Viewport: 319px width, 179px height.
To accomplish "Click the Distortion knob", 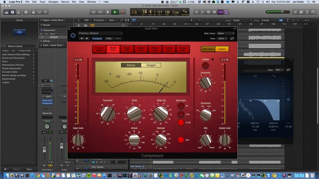I will tap(205, 115).
